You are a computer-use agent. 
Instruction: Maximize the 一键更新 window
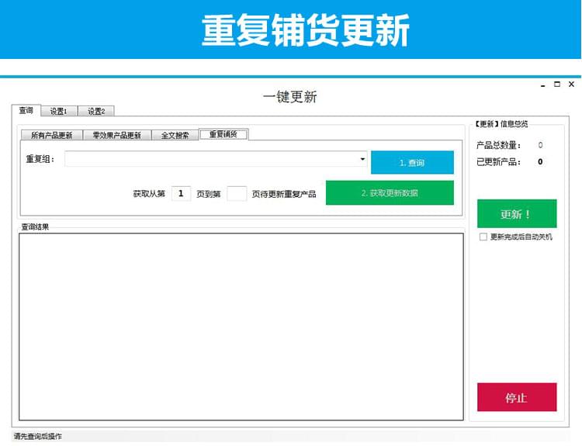(556, 84)
